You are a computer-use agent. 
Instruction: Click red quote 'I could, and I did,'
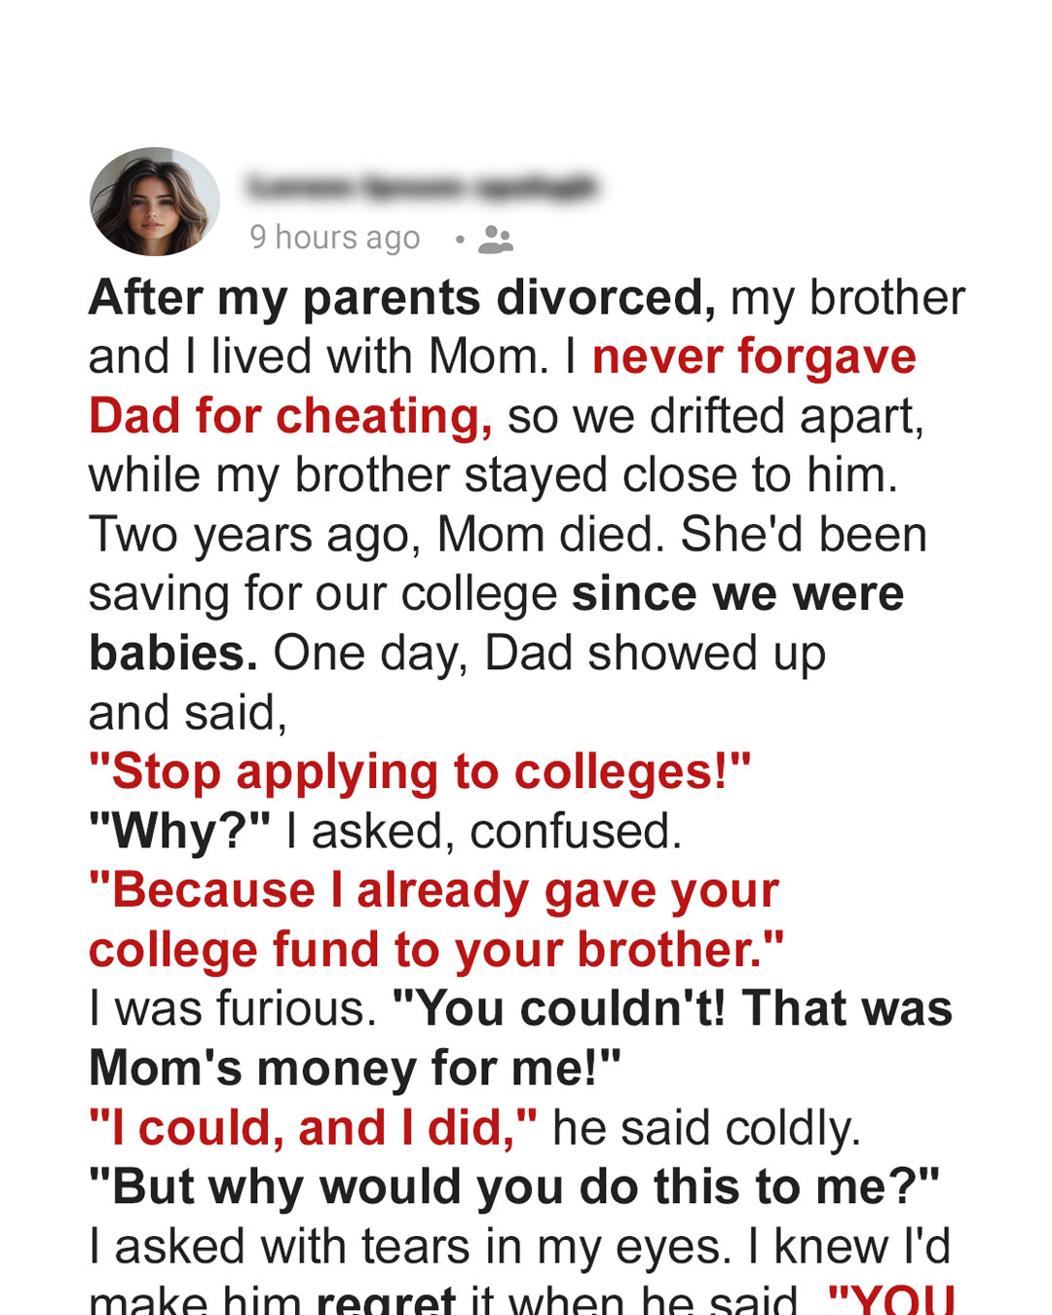point(313,1128)
